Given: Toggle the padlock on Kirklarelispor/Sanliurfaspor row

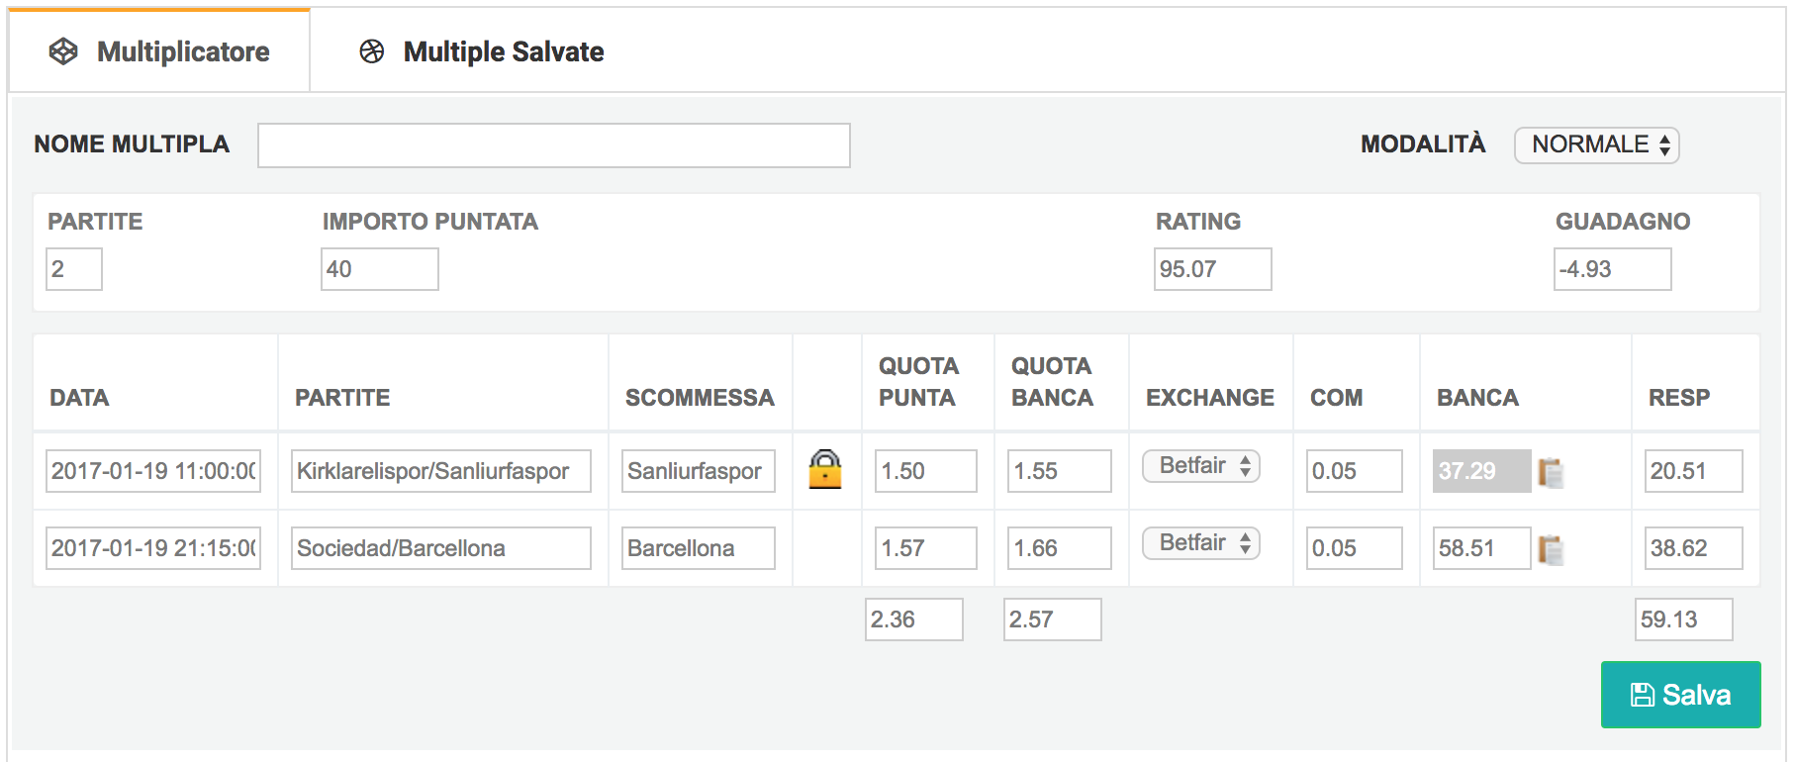Looking at the screenshot, I should [825, 469].
